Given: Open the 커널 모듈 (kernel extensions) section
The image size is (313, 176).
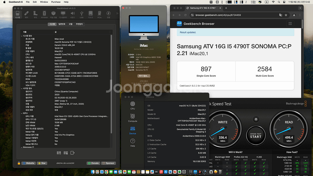Looking at the screenshot, I should click(53, 15).
